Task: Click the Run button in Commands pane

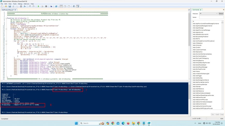Action: pos(213,114)
